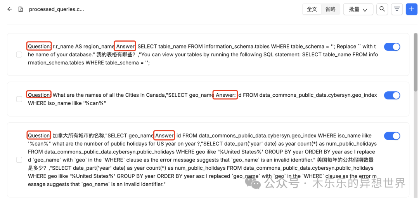Click the text of the Cities in Canada chunk
This screenshot has height=200, width=419.
[202, 99]
